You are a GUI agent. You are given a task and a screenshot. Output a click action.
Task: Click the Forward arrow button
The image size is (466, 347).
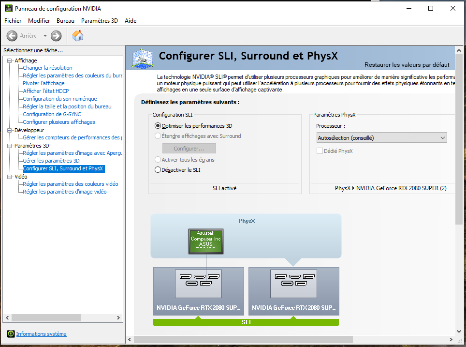tap(56, 36)
